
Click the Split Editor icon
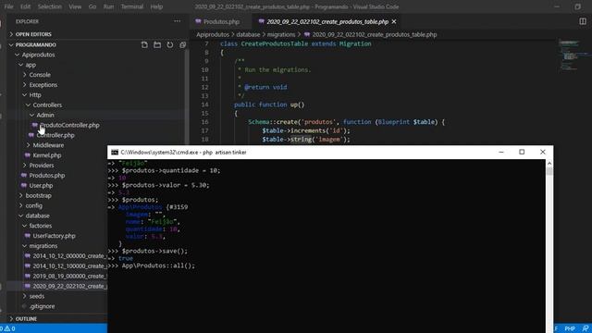[x=583, y=21]
